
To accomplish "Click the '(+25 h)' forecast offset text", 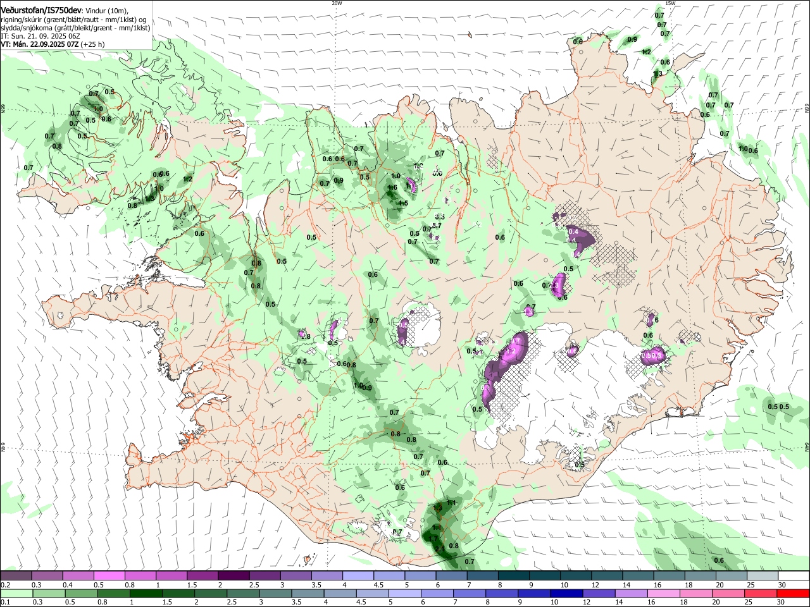I will 92,44.
